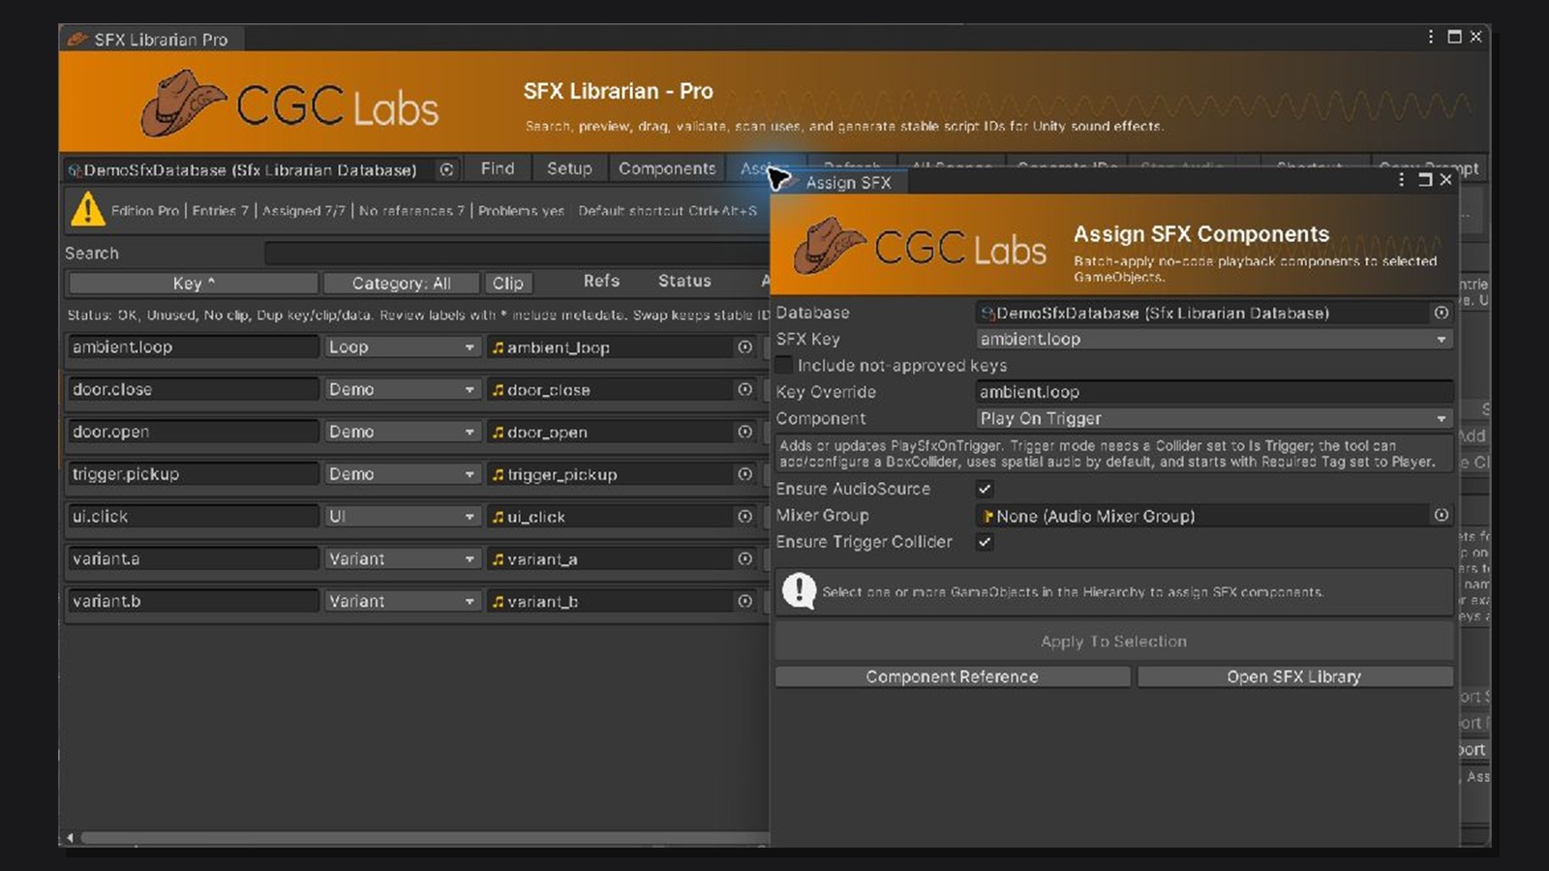Open category dropdown for door.close row

point(402,390)
